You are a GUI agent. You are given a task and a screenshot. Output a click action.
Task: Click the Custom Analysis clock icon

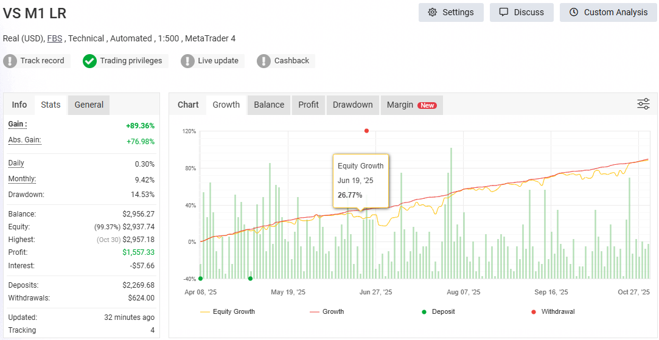(x=573, y=12)
